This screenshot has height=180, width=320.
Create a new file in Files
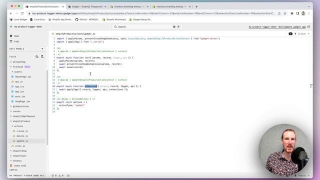pyautogui.click(x=42, y=56)
